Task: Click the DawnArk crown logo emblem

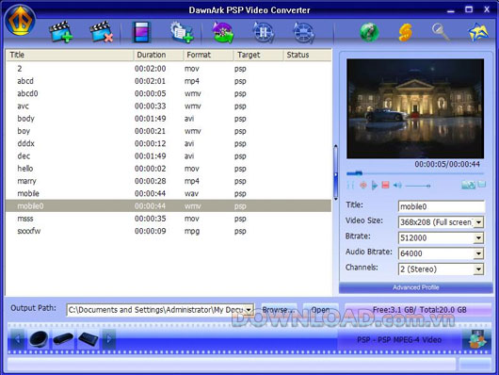Action: 20,21
